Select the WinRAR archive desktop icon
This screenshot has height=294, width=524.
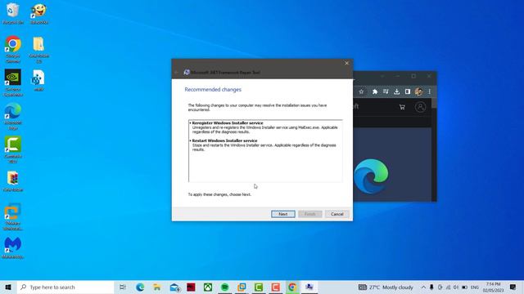click(13, 181)
